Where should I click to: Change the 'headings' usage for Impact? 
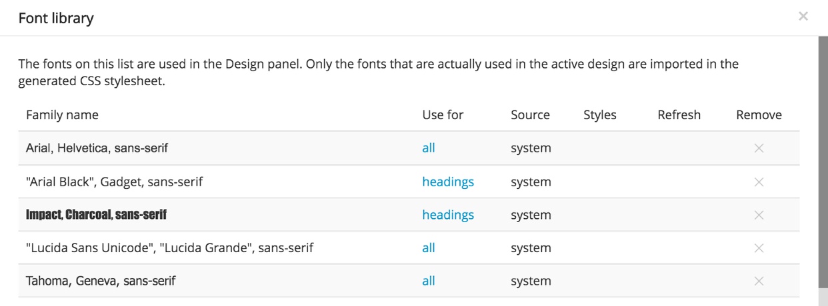click(448, 215)
